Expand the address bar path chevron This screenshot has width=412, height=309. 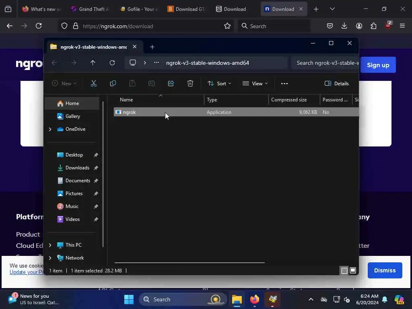(x=145, y=63)
